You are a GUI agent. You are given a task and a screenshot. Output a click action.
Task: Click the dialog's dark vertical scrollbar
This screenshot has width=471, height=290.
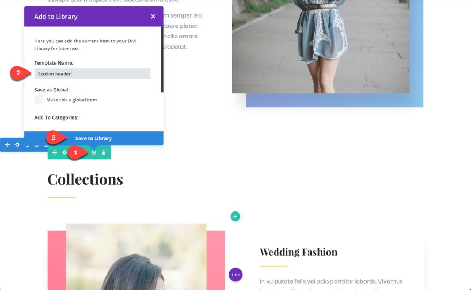pyautogui.click(x=162, y=59)
